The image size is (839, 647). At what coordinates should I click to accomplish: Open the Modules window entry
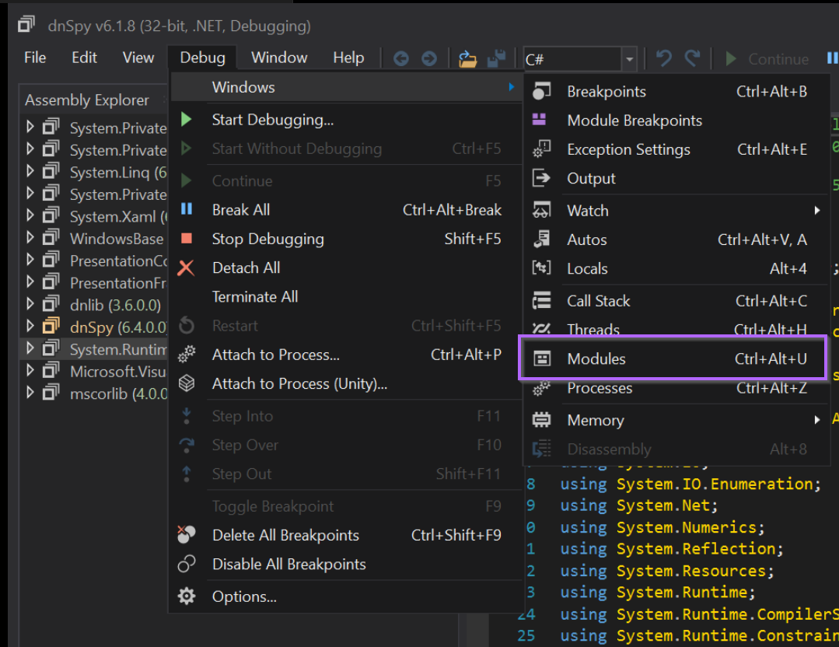(x=596, y=358)
